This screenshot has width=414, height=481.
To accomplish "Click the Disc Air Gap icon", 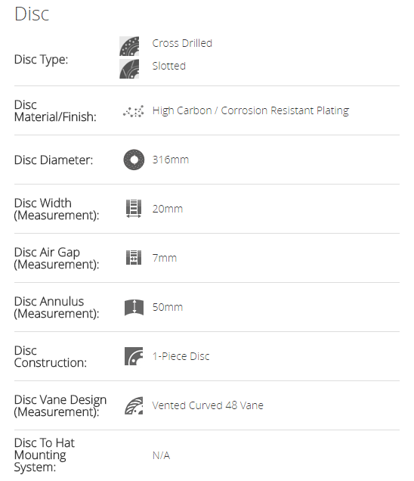I will click(x=134, y=257).
